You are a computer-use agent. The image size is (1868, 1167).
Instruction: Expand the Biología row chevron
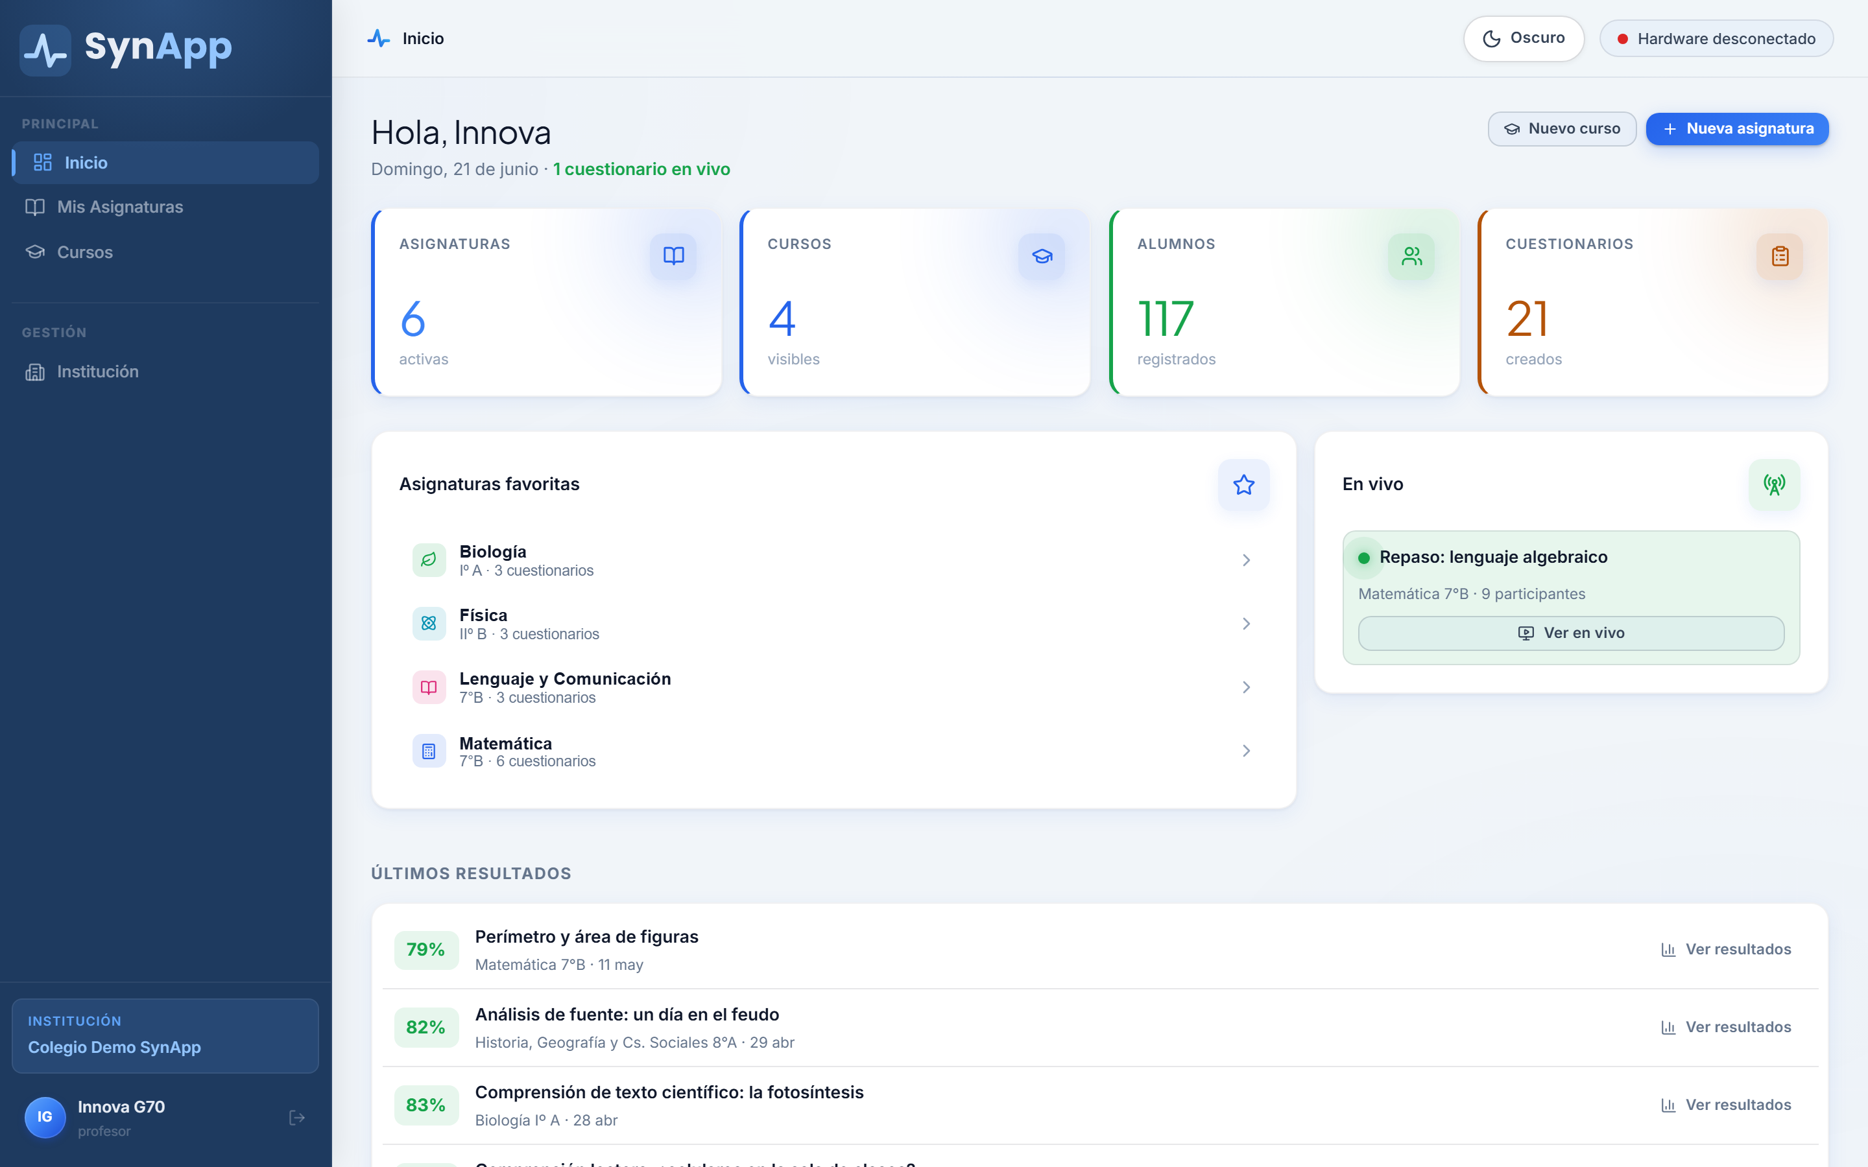point(1246,560)
